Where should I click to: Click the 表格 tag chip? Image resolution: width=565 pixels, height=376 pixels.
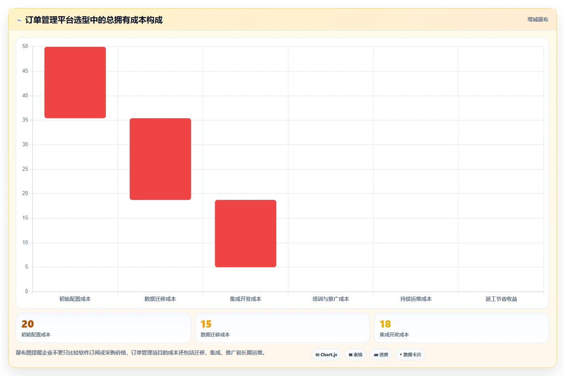click(x=355, y=355)
